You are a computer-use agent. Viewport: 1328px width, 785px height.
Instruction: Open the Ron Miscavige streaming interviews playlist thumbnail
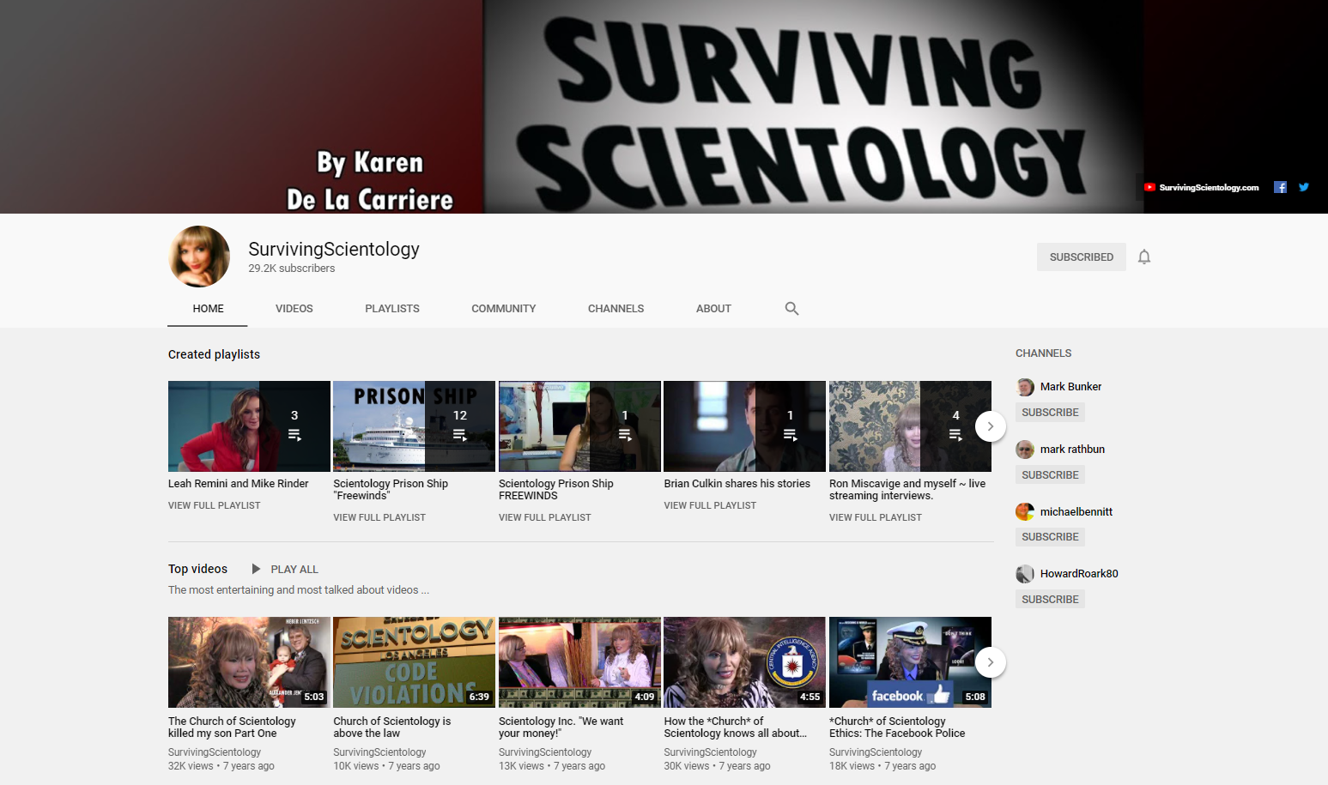[910, 426]
